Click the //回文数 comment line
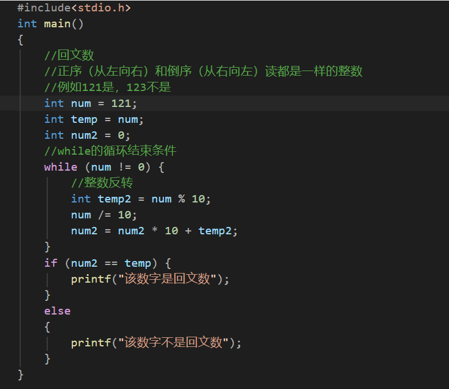 click(69, 55)
